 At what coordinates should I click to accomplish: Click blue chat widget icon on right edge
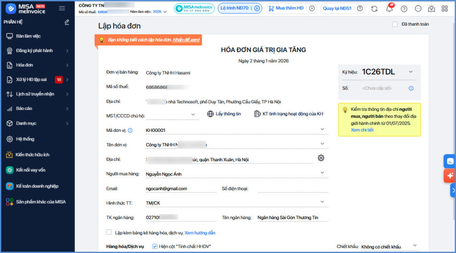(450, 161)
